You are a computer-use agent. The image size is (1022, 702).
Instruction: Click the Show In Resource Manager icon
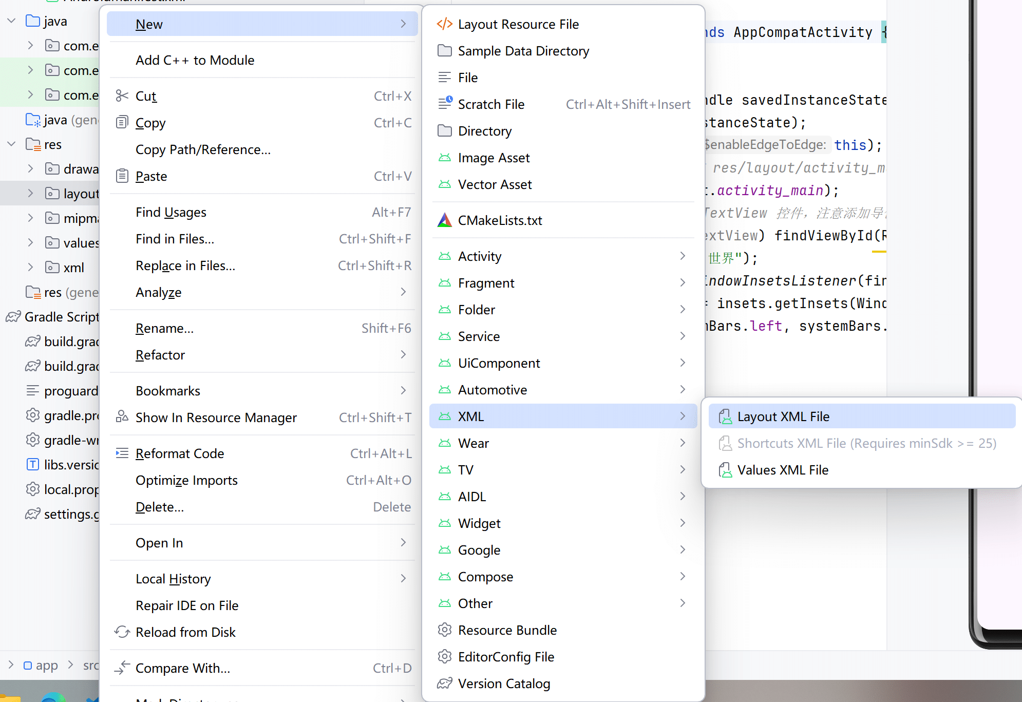coord(122,417)
